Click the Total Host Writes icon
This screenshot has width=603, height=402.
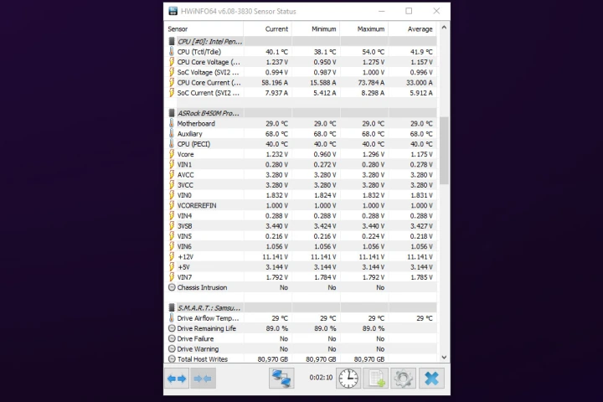click(x=172, y=359)
